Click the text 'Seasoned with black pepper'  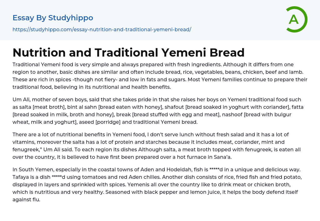pos(140,192)
